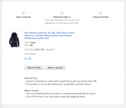Image resolution: width=126 pixels, height=108 pixels.
Task: Click the jacket product thumbnail
Action: pos(14,40)
